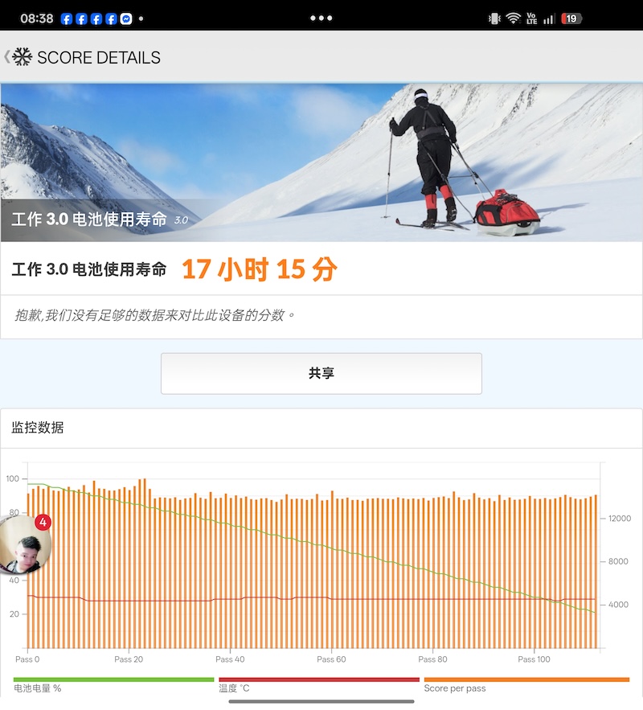
Task: Tap the skier banner image
Action: 321,162
